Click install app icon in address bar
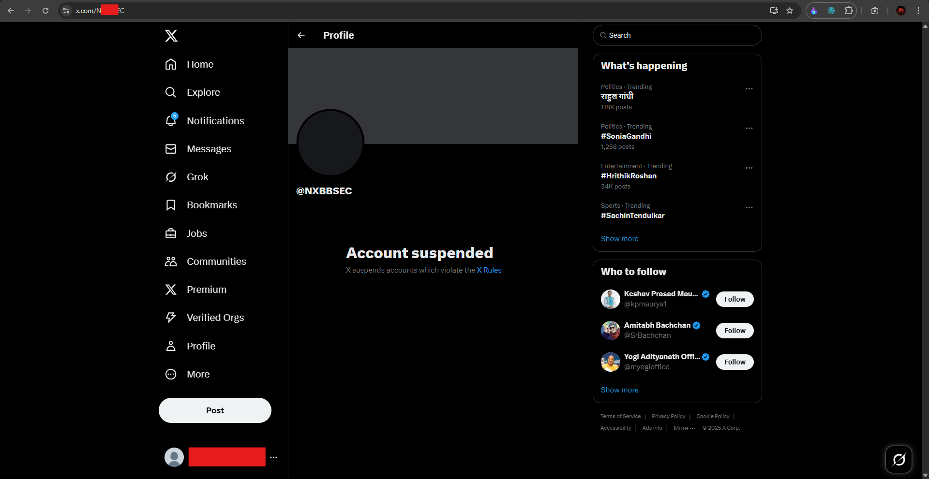This screenshot has height=479, width=929. point(774,11)
